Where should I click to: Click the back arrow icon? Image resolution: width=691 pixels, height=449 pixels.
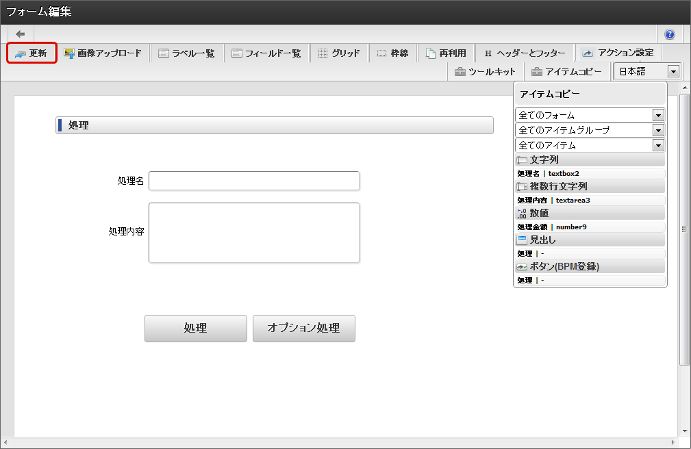point(21,34)
